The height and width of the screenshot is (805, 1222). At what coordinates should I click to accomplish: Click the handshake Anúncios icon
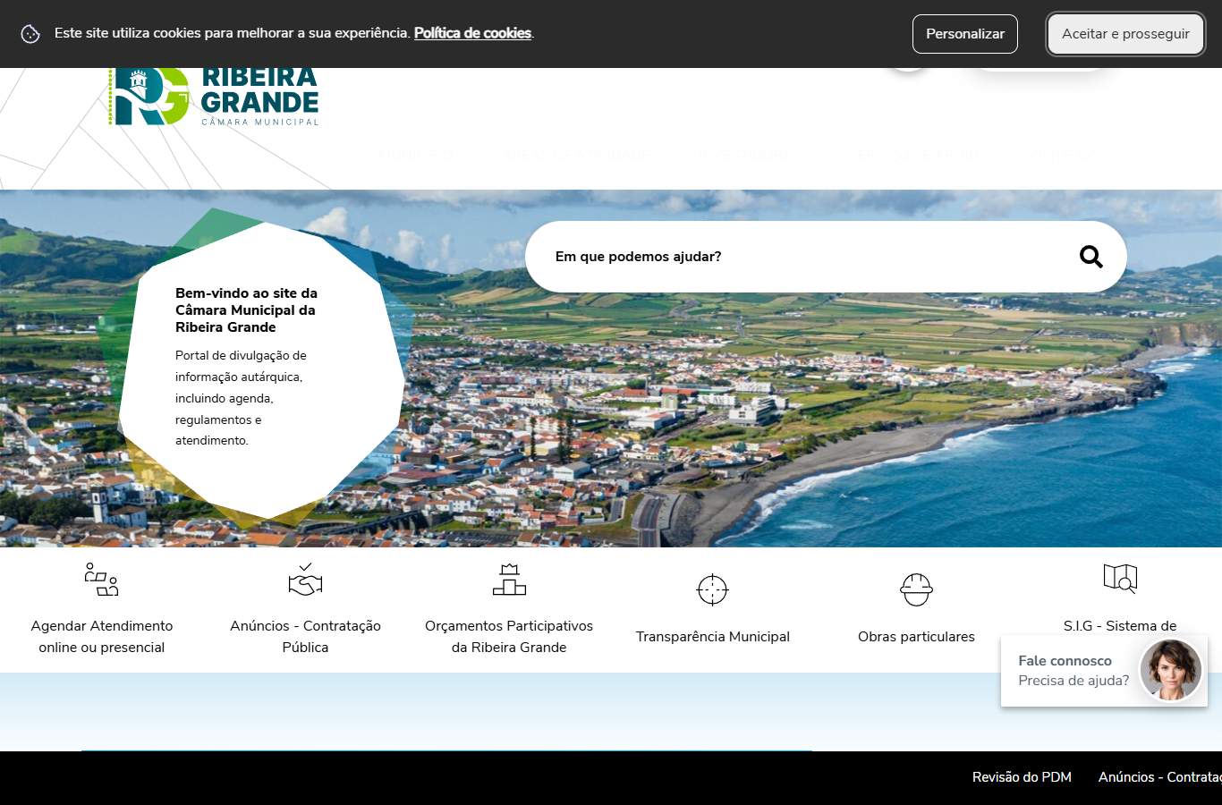click(305, 580)
